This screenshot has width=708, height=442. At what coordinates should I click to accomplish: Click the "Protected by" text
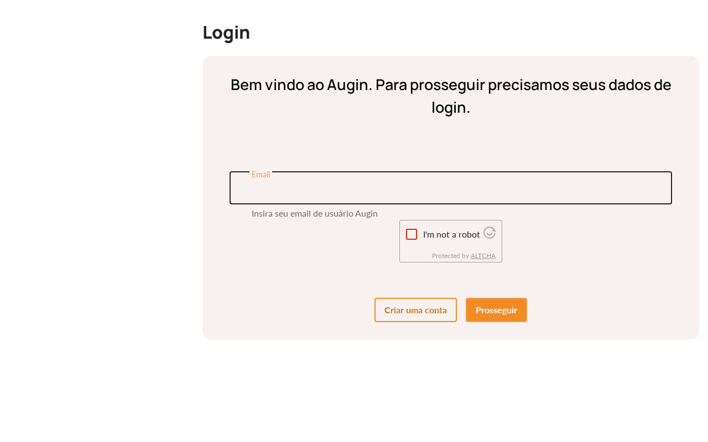(450, 256)
